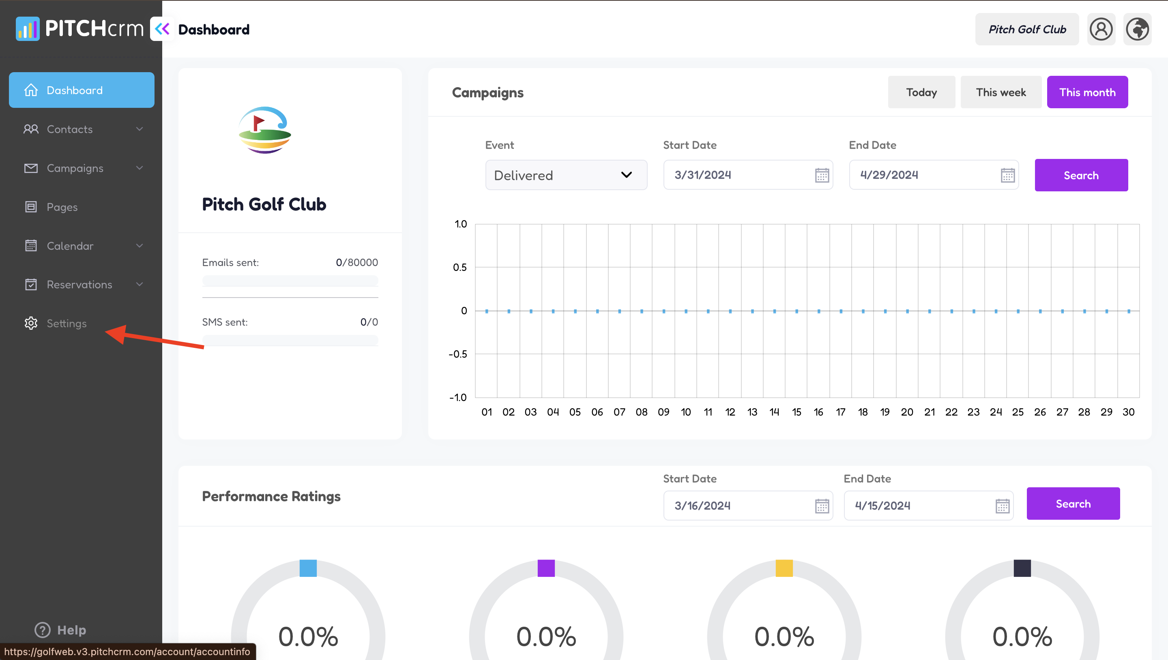Open Campaigns Start Date calendar picker icon
The width and height of the screenshot is (1168, 660).
coord(822,175)
